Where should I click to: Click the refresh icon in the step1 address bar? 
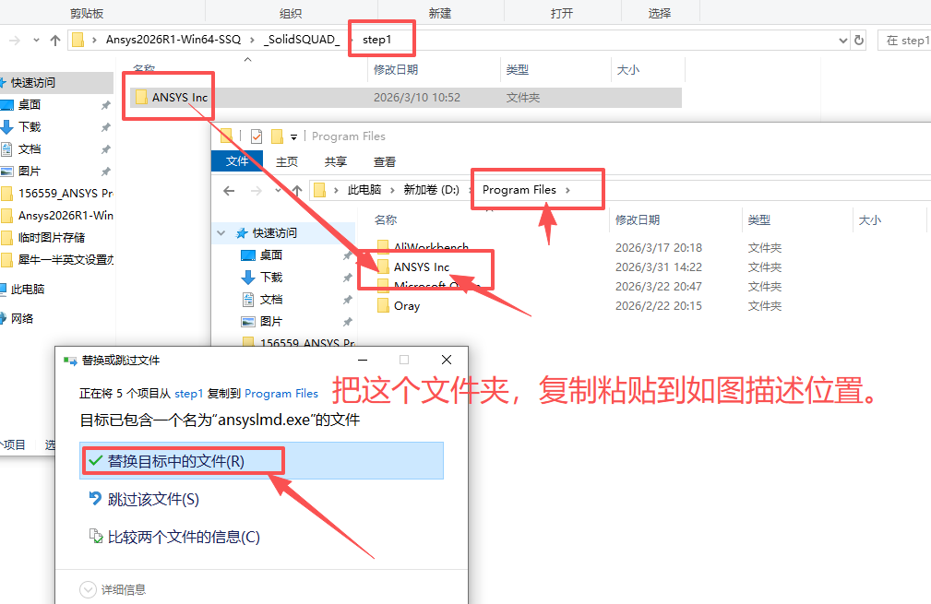click(858, 40)
